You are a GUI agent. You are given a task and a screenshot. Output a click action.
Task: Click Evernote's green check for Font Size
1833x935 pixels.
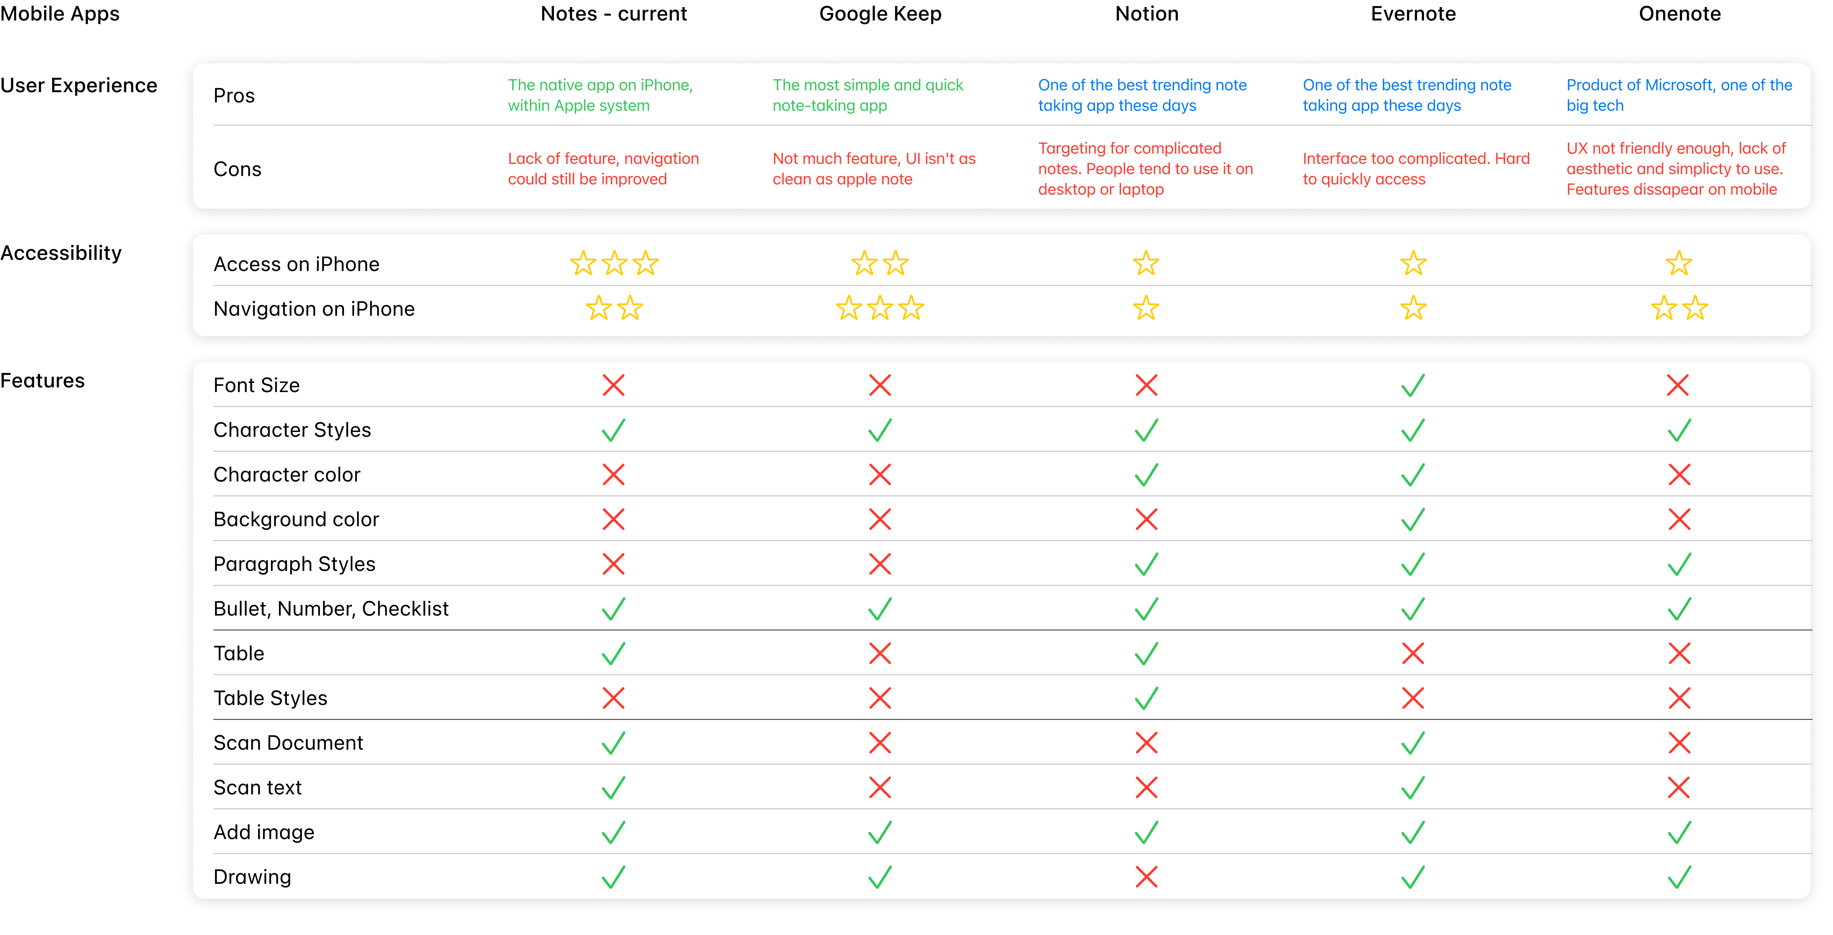pos(1412,385)
